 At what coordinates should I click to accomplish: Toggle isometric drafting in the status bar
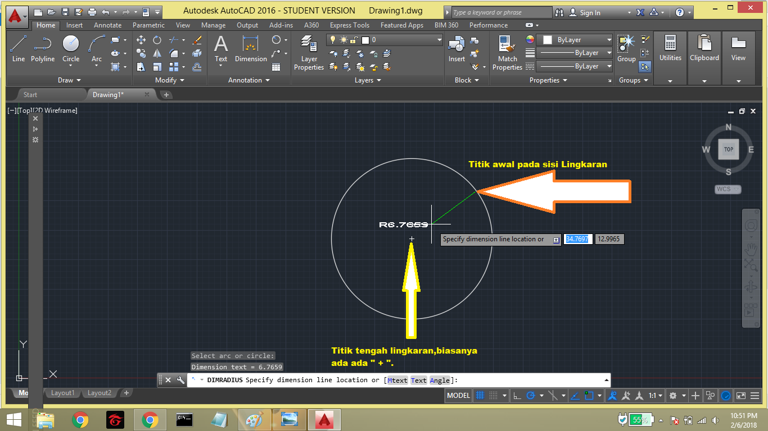[552, 396]
